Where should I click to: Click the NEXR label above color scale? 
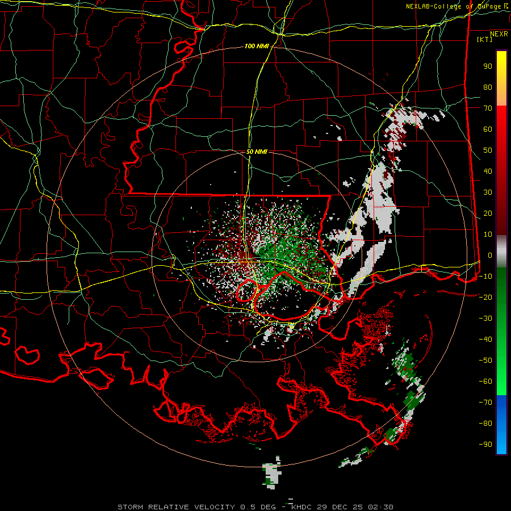coord(499,34)
